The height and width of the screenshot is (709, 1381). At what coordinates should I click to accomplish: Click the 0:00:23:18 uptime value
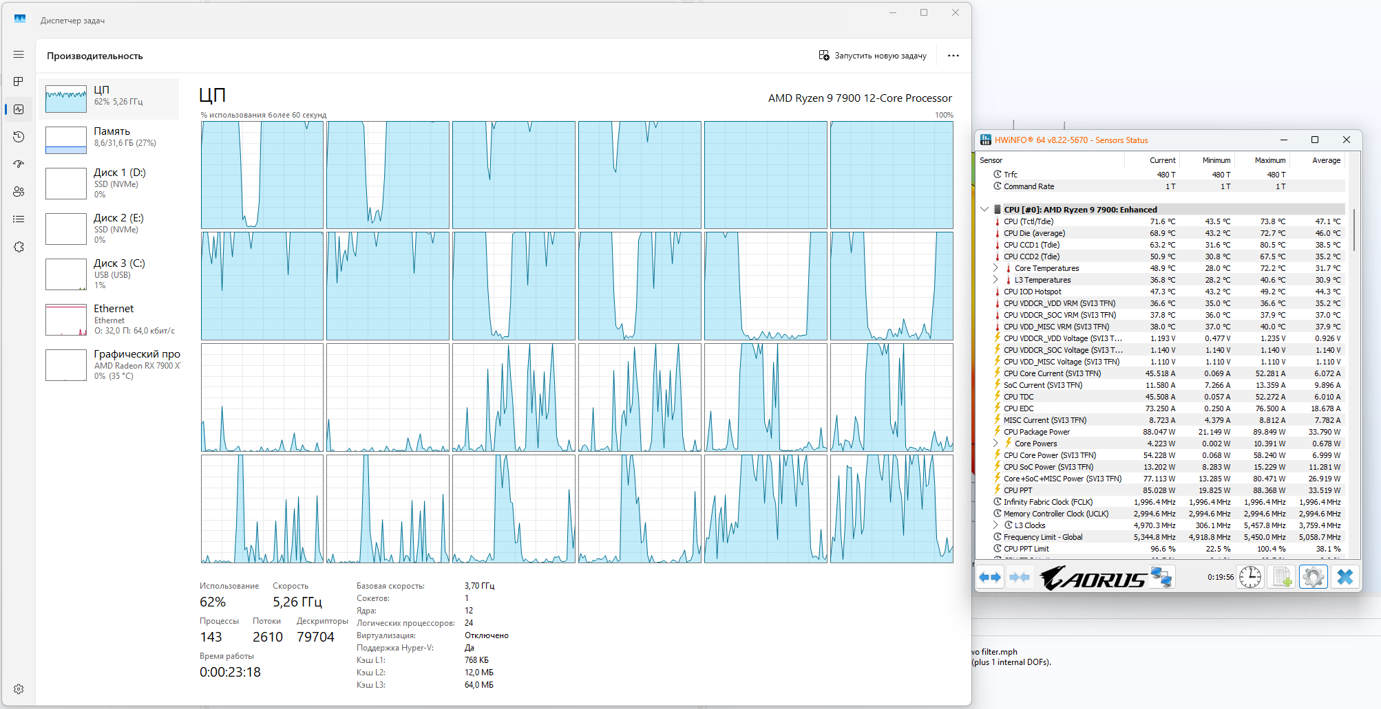(x=230, y=673)
